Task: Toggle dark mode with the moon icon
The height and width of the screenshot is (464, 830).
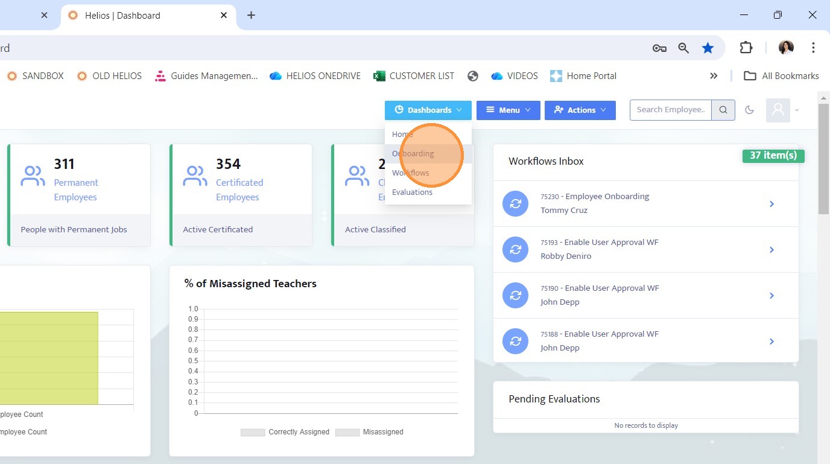Action: click(x=750, y=110)
